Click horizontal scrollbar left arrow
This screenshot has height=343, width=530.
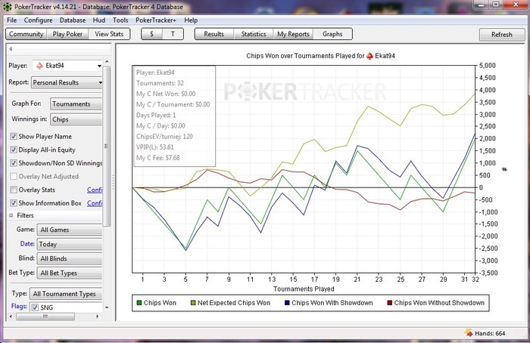(x=11, y=317)
